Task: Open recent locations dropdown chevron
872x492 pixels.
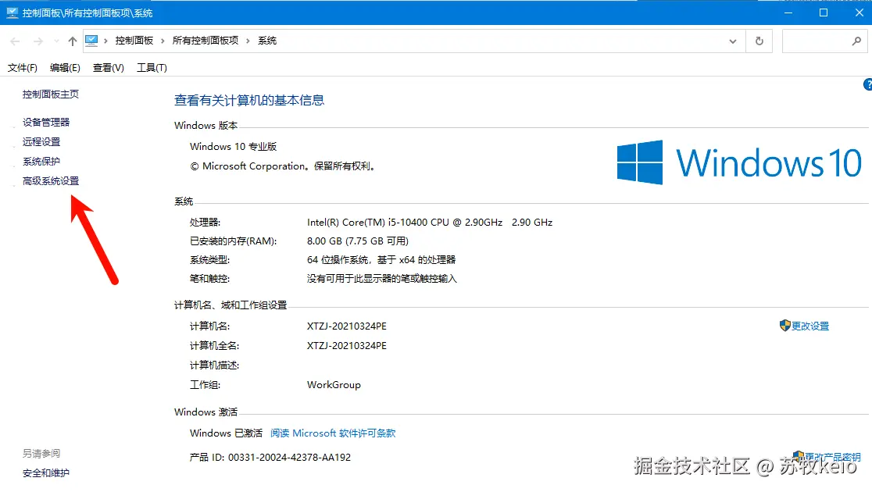Action: (56, 41)
